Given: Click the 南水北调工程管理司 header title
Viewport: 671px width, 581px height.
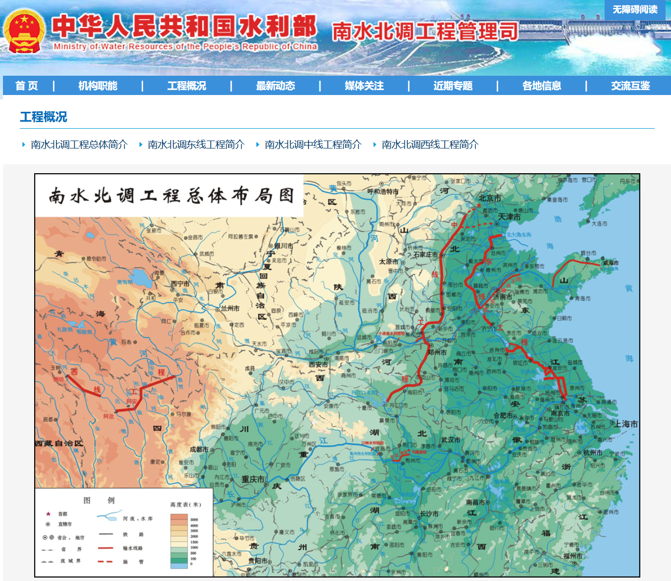Looking at the screenshot, I should pos(425,31).
